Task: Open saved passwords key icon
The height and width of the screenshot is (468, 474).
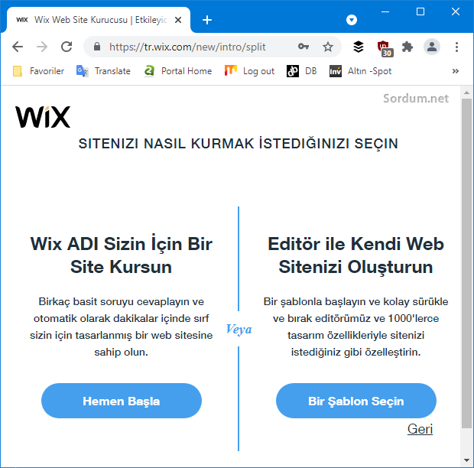Action: [304, 47]
